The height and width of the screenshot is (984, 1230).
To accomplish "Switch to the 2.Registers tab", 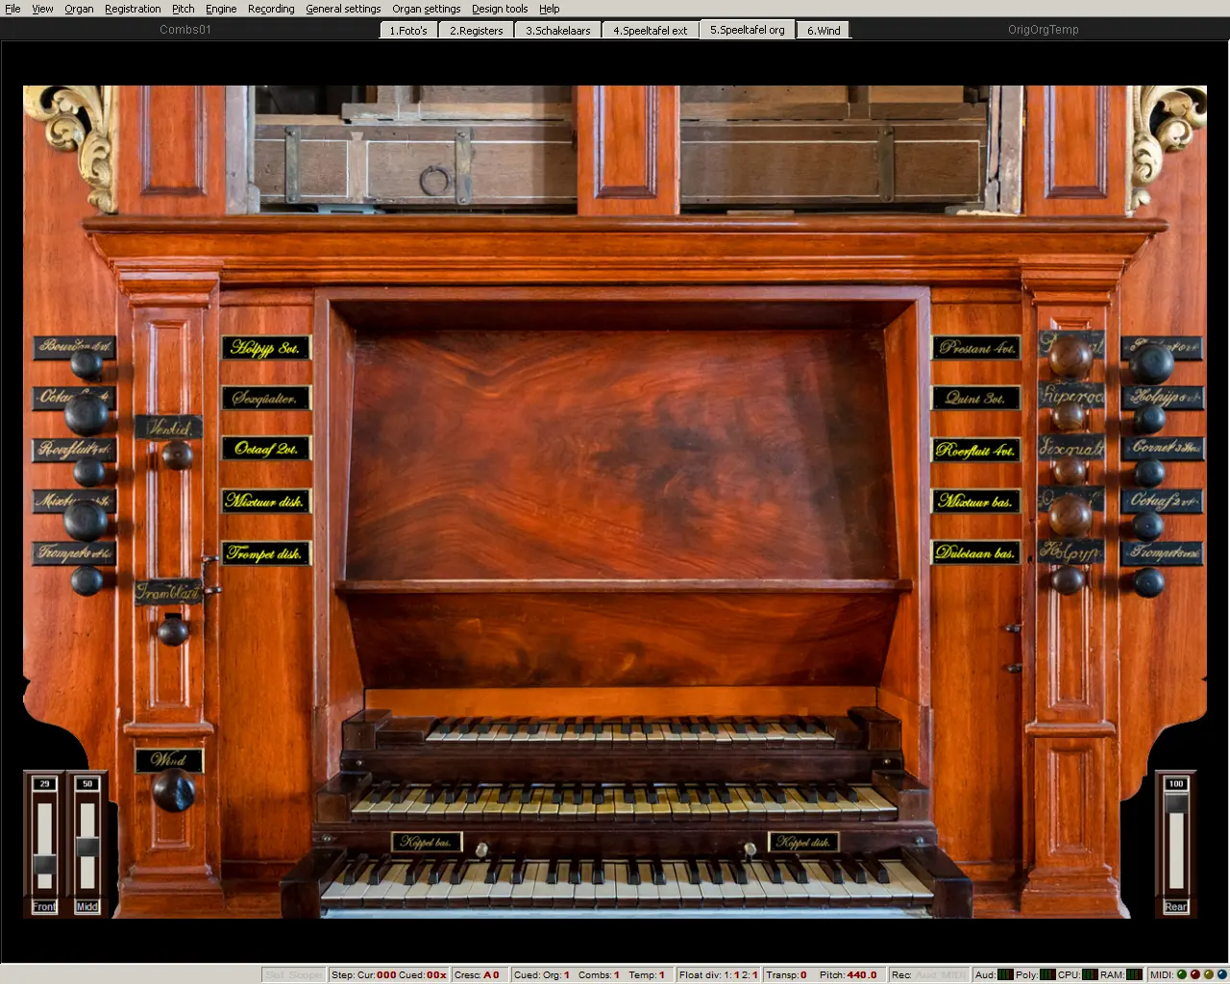I will (x=477, y=30).
